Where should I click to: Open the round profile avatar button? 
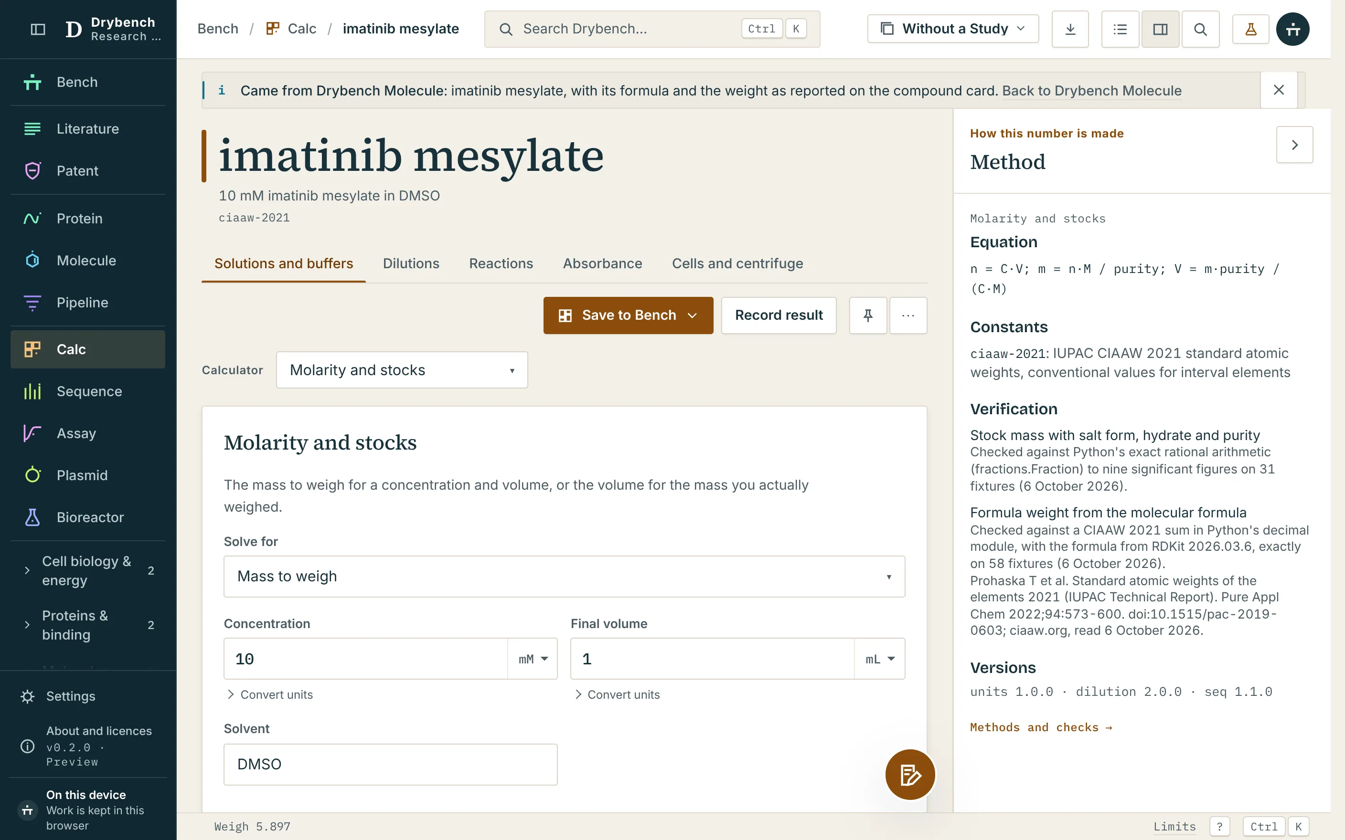pos(1293,29)
